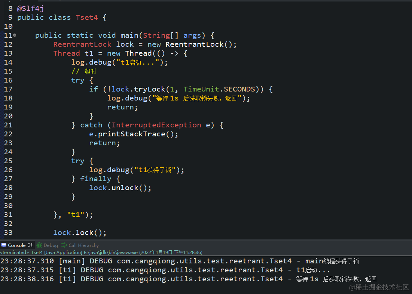Click console line with main线程获得了锁
412x294 pixels.
coord(180,261)
